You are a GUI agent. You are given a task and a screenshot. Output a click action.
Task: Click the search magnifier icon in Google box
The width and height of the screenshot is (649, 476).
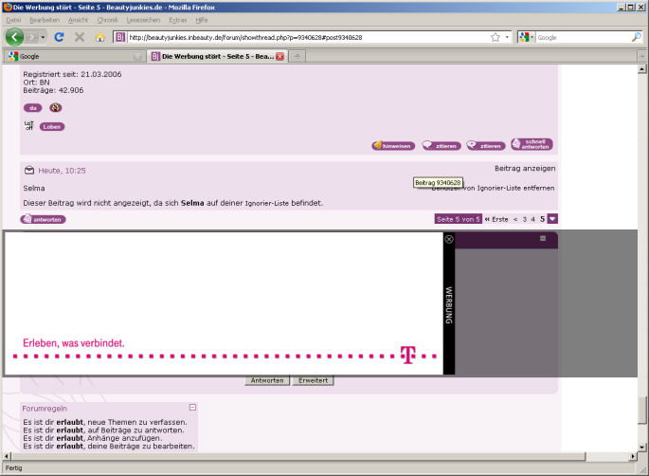(x=636, y=37)
